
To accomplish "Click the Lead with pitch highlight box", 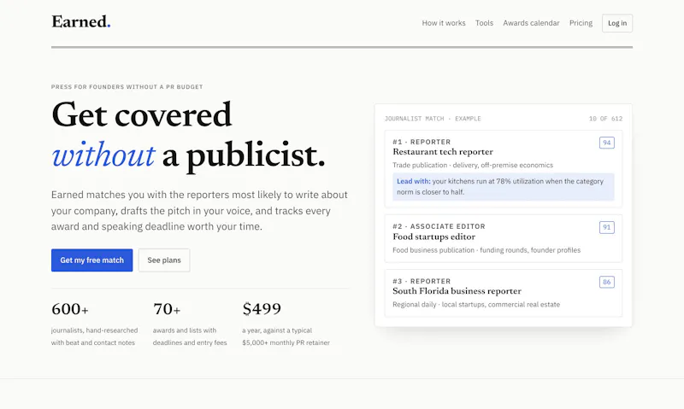I will [503, 187].
